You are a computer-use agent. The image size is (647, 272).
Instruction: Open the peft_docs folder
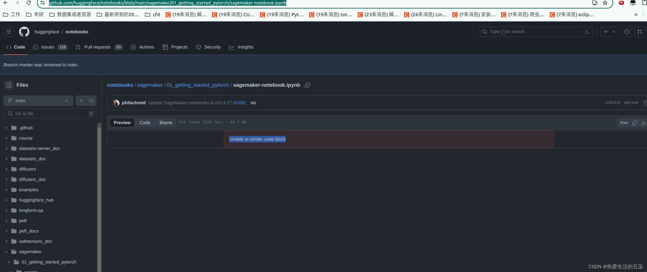29,231
